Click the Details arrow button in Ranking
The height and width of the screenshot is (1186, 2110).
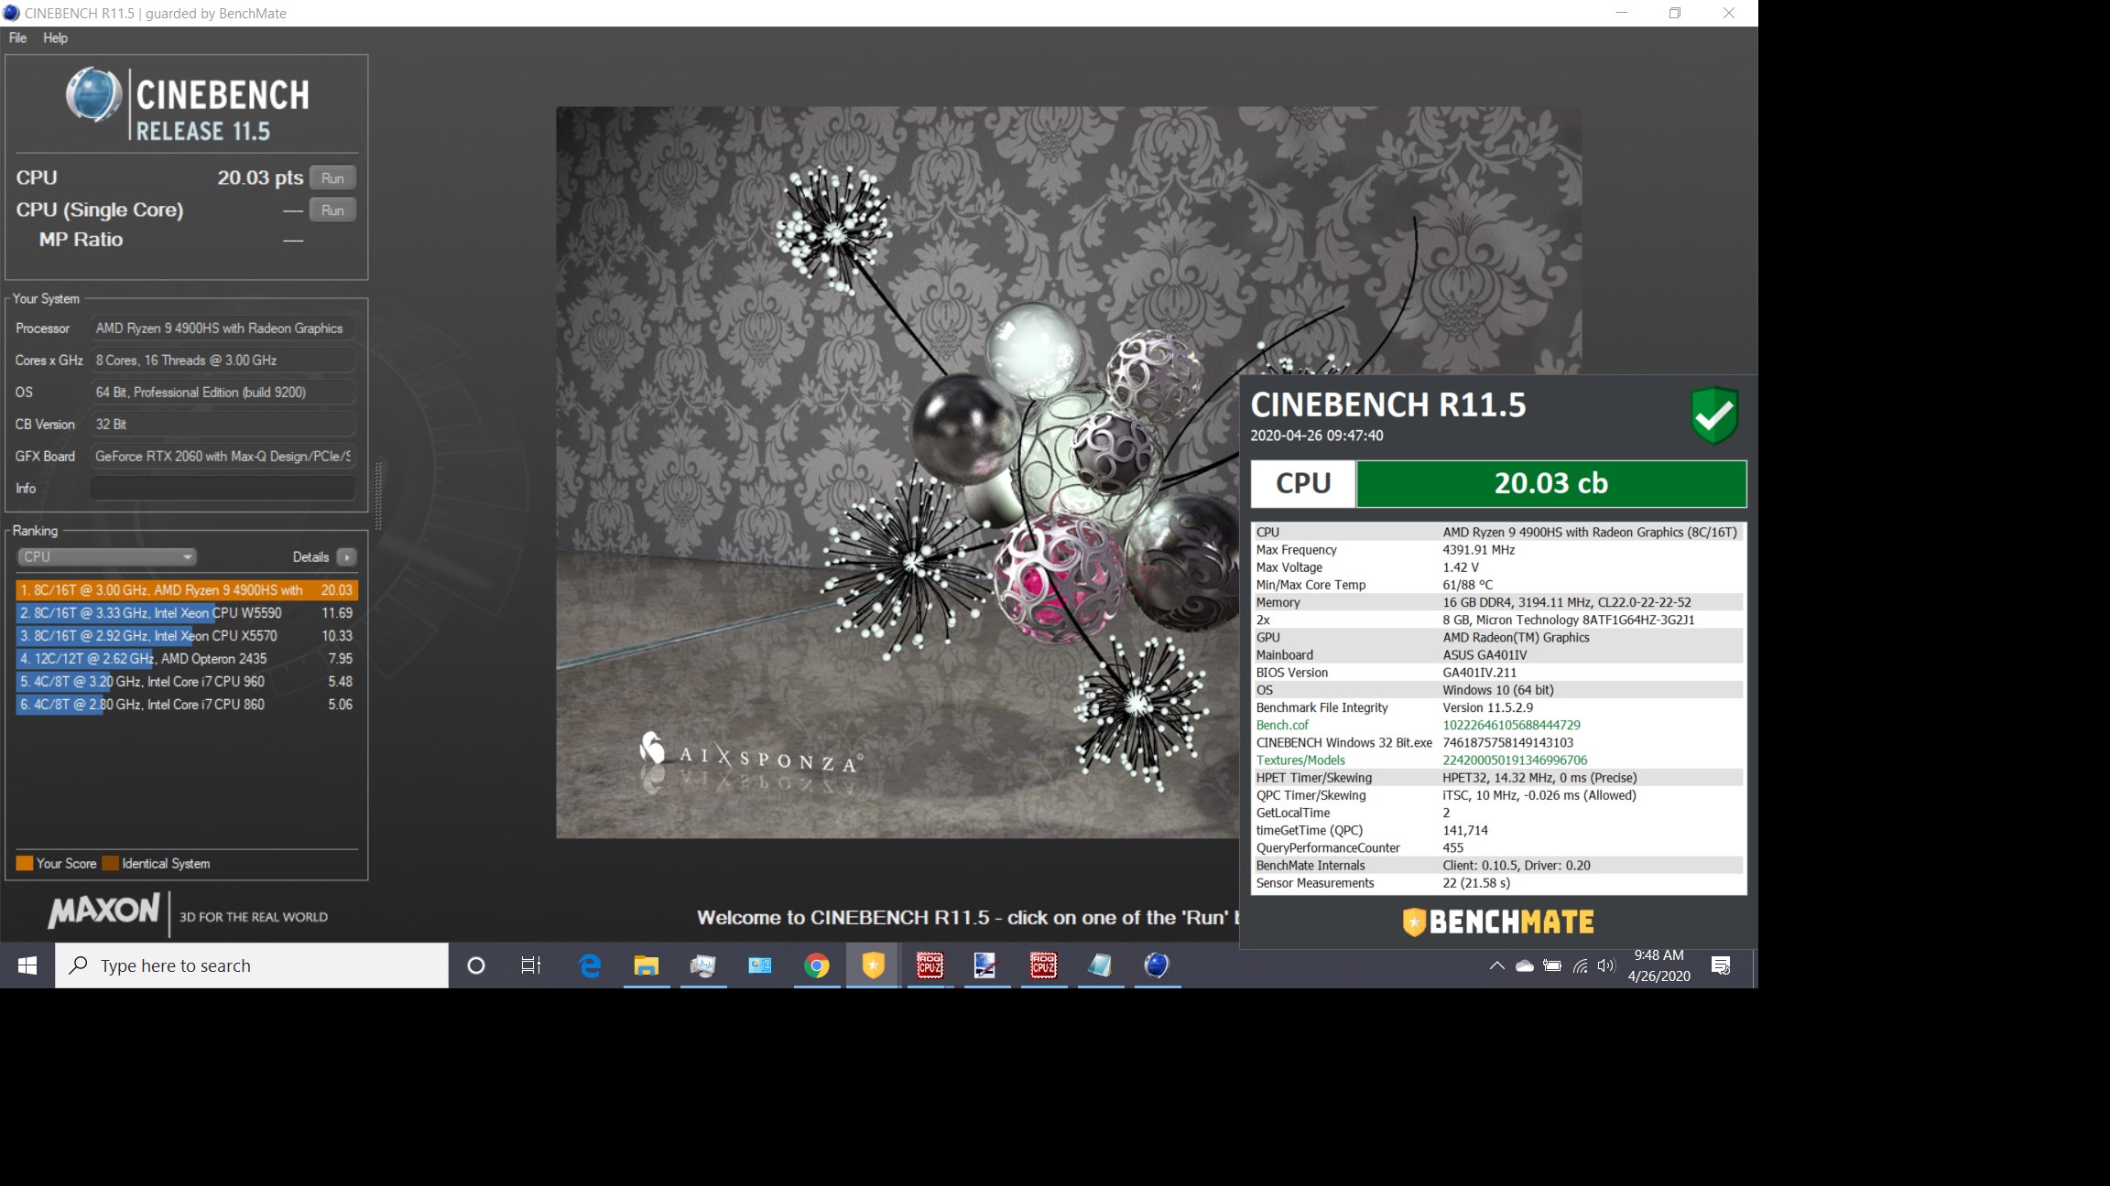tap(347, 556)
